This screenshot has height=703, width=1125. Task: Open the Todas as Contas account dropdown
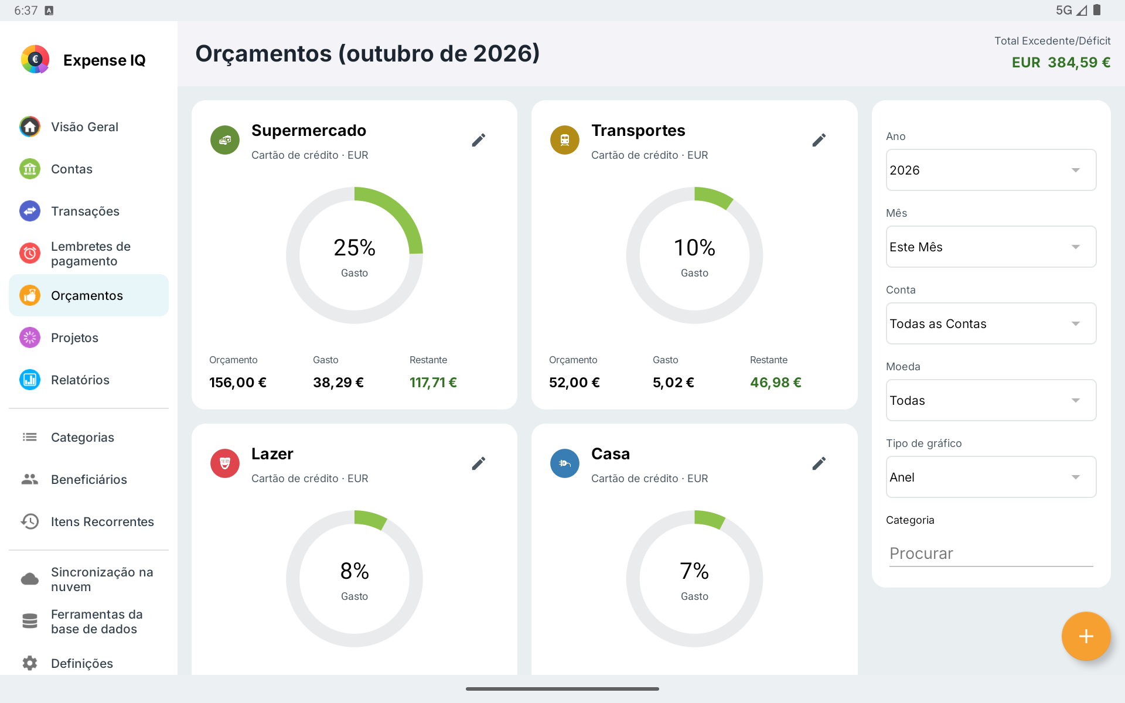point(991,323)
